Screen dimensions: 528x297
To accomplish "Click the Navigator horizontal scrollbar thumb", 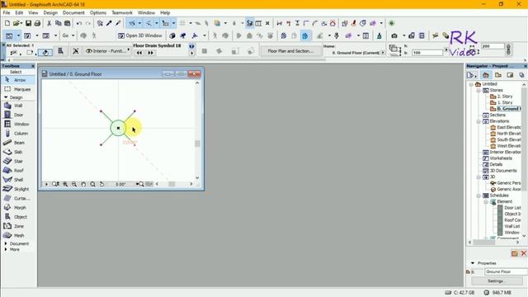I will click(484, 242).
